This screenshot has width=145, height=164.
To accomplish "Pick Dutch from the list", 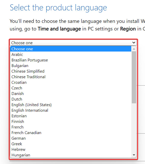I will [x=71, y=99].
